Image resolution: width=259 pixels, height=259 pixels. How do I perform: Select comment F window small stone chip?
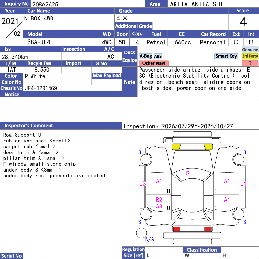point(39,164)
